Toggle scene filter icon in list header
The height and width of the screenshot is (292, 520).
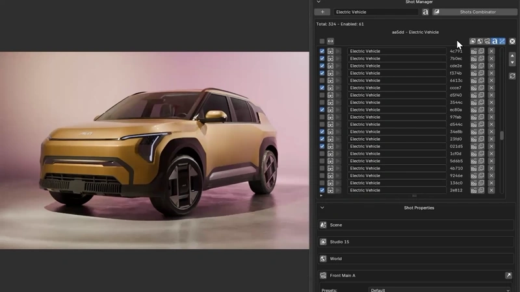(473, 42)
